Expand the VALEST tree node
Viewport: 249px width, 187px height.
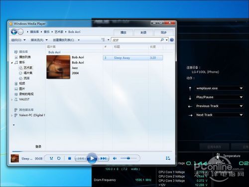(x=12, y=100)
